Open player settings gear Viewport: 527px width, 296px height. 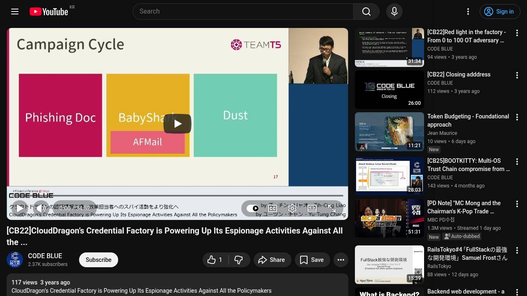point(292,208)
